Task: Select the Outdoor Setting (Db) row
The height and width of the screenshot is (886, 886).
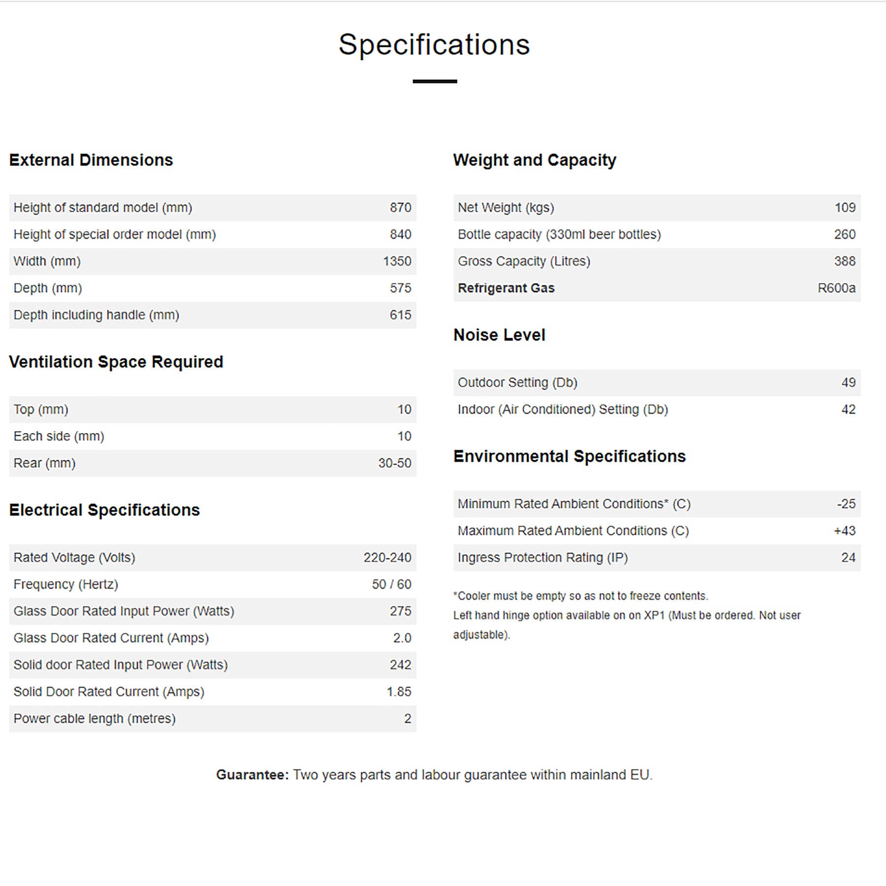Action: click(x=657, y=382)
